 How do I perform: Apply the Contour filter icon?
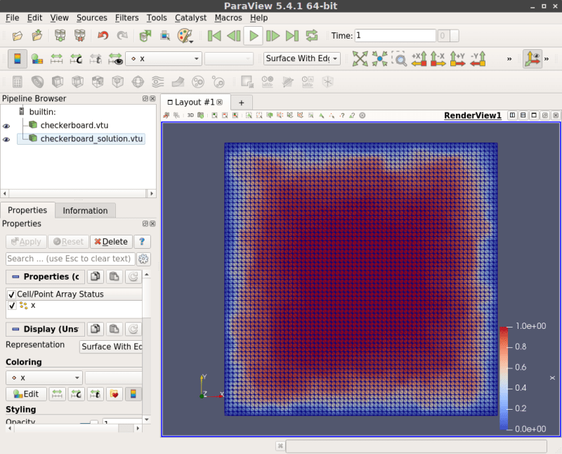pyautogui.click(x=38, y=82)
